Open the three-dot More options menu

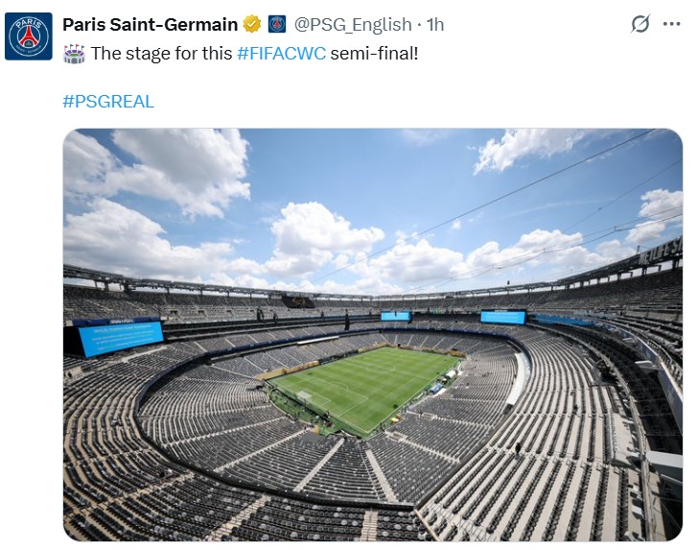[x=672, y=24]
